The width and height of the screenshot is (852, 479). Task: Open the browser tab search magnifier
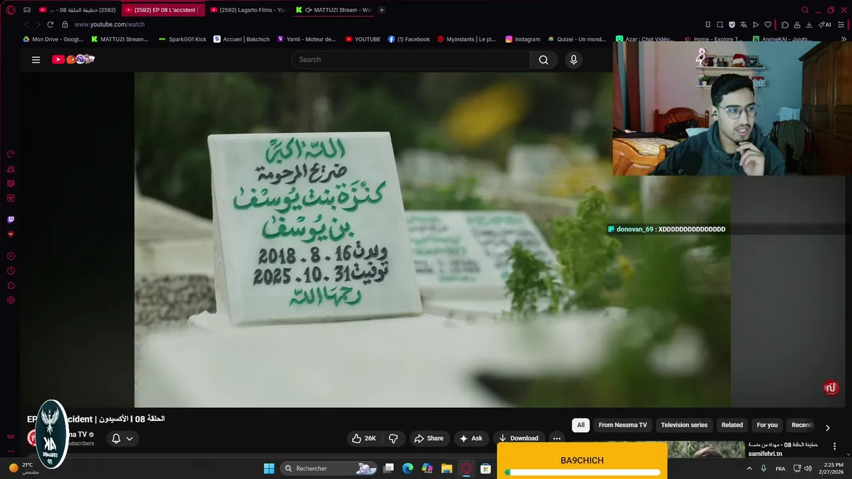point(805,10)
